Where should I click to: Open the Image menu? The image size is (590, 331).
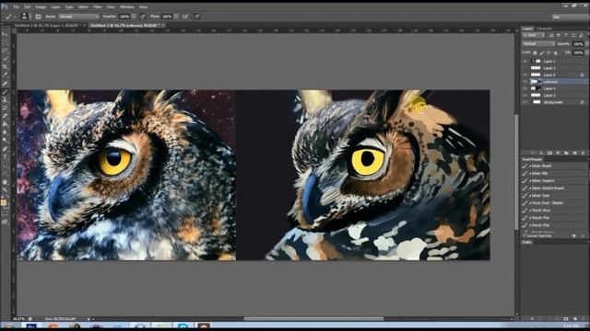coord(41,6)
